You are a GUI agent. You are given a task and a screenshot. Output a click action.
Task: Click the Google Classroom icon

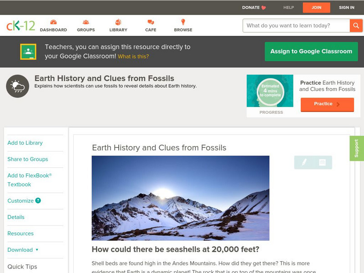tap(28, 51)
